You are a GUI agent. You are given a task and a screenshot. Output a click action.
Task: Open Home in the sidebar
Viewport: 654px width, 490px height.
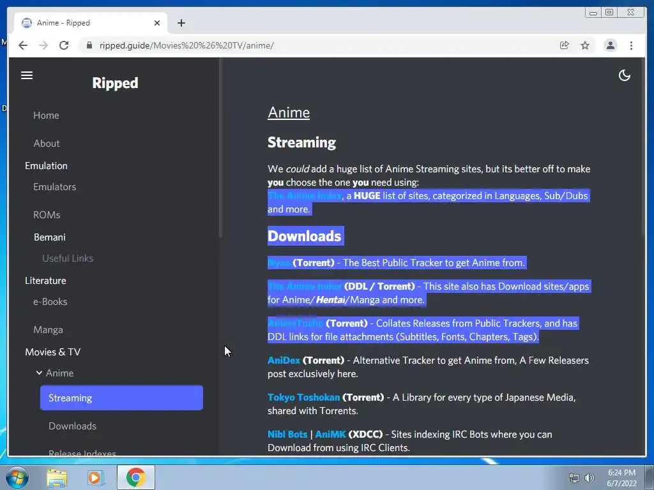[x=46, y=115]
